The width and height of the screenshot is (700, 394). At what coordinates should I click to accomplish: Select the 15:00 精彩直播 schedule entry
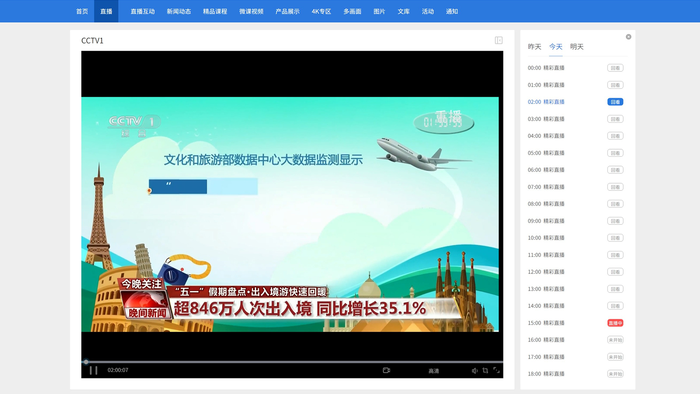pyautogui.click(x=546, y=323)
